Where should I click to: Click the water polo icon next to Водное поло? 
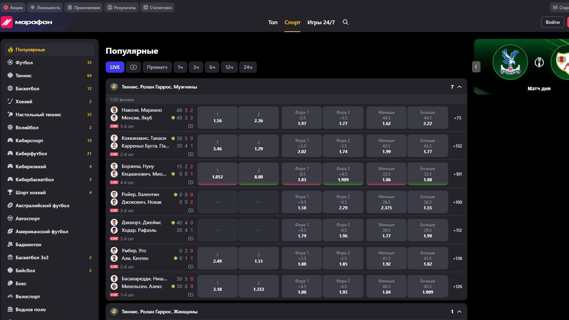click(x=10, y=309)
